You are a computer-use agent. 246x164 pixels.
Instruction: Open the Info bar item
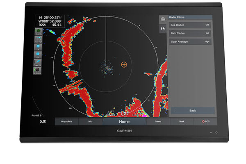click(90, 122)
